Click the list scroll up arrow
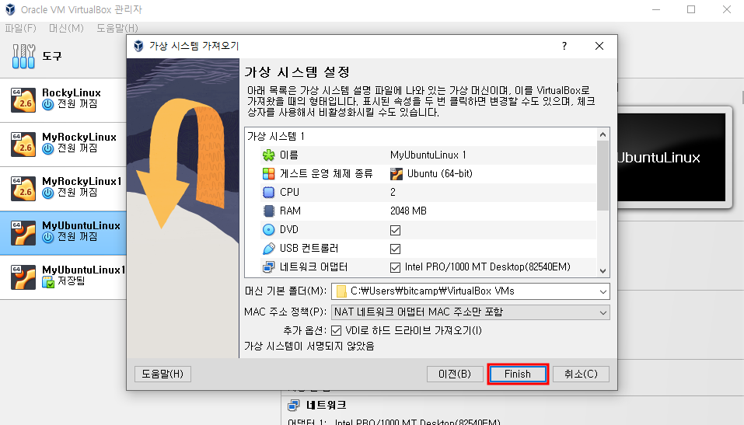Viewport: 744px width, 425px height. tap(603, 134)
